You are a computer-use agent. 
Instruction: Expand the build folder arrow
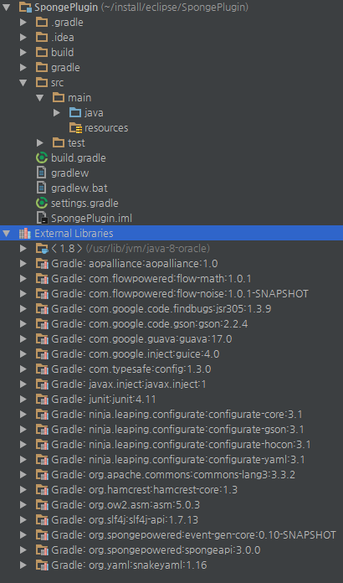pos(23,53)
